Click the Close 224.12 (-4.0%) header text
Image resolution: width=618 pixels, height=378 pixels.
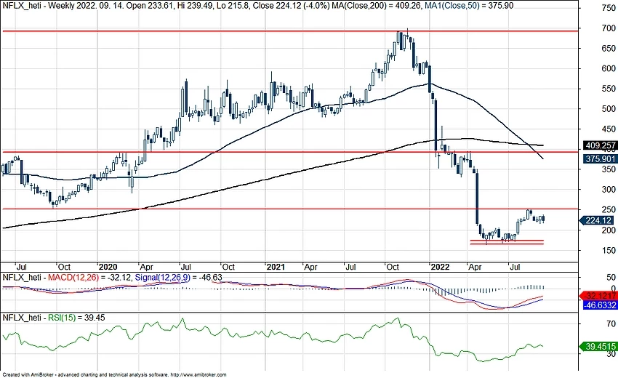pyautogui.click(x=292, y=6)
